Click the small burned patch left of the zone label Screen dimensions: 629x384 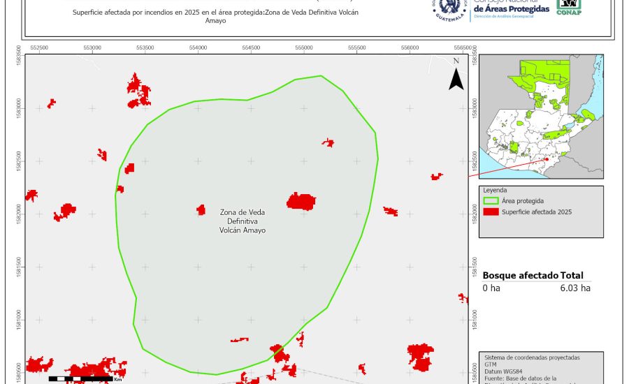click(x=201, y=209)
